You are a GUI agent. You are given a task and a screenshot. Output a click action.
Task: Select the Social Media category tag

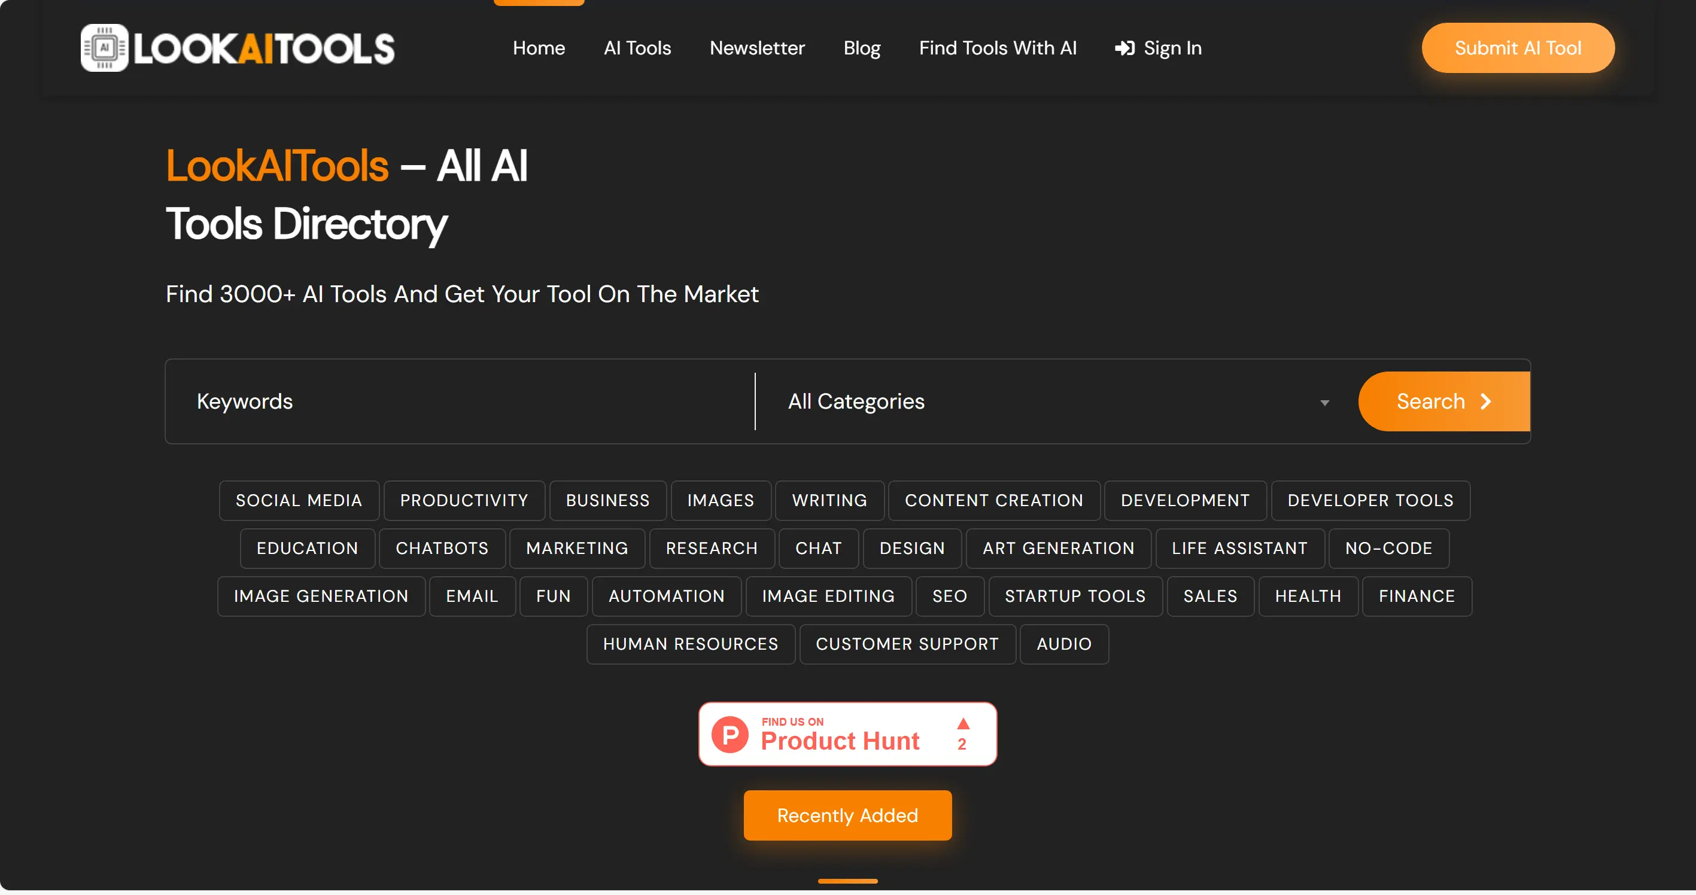(x=299, y=501)
